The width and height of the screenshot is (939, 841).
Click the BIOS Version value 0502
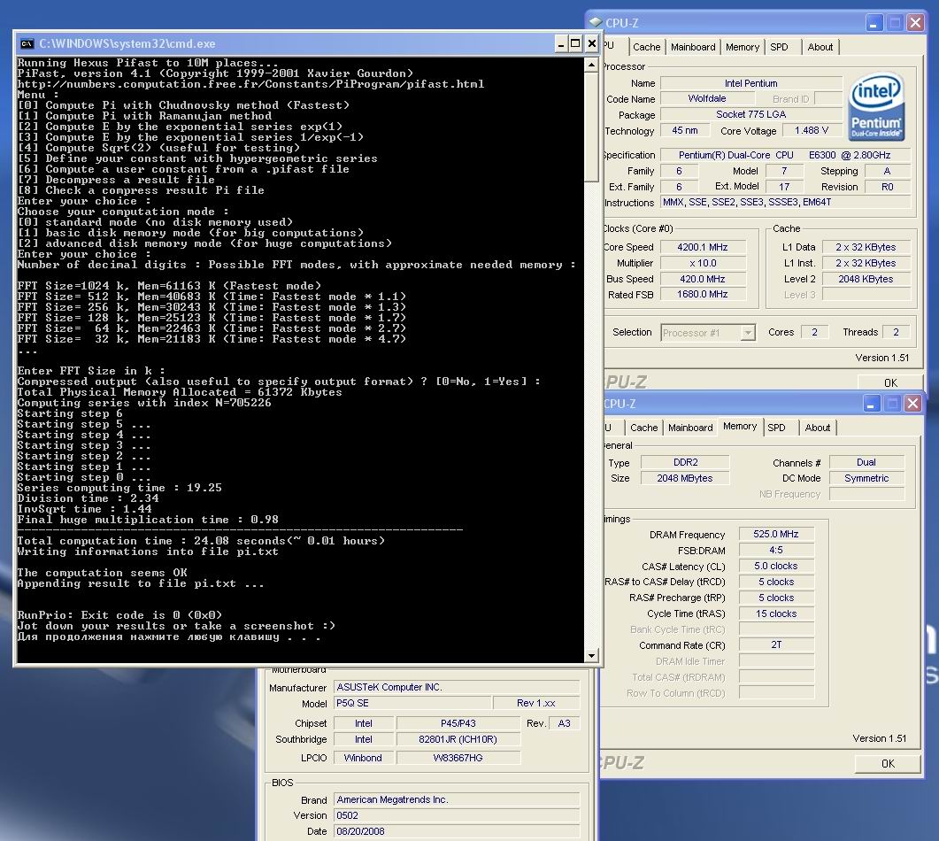(457, 815)
